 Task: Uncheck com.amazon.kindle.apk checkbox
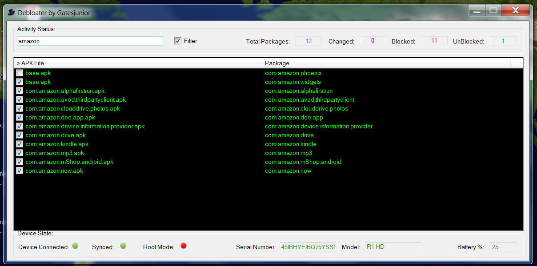pyautogui.click(x=20, y=144)
